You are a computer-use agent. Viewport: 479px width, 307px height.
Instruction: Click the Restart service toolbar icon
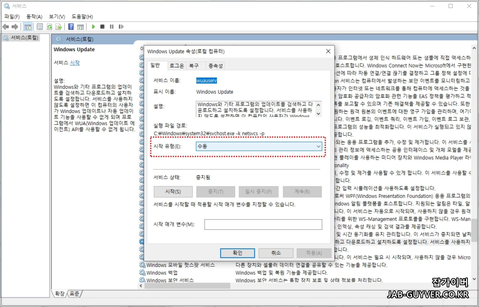121,27
